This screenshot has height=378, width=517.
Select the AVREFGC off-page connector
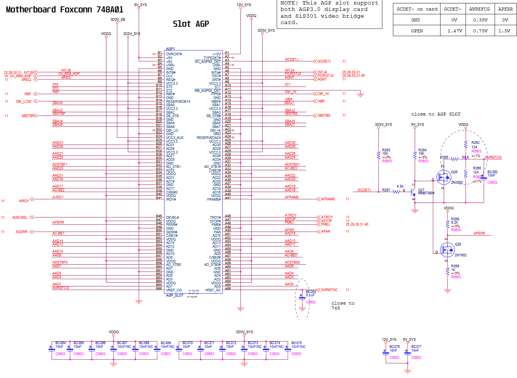[327, 290]
